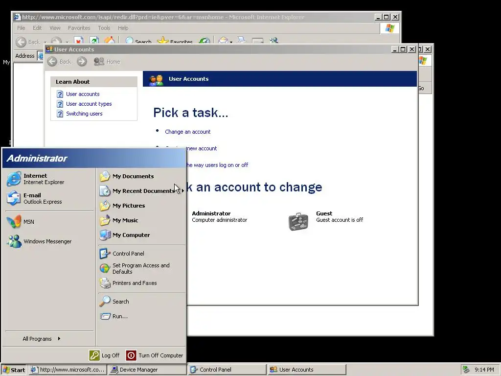The height and width of the screenshot is (376, 501).
Task: Click History icon in Internet Explorer toolbar
Action: tap(205, 41)
